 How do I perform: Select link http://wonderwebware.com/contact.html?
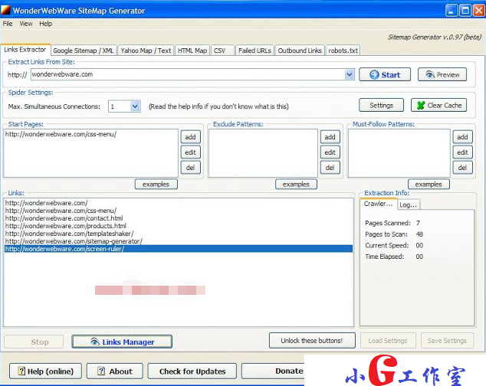[x=64, y=218]
